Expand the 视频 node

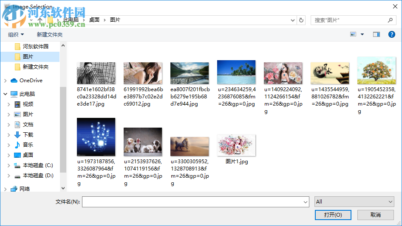(9, 104)
